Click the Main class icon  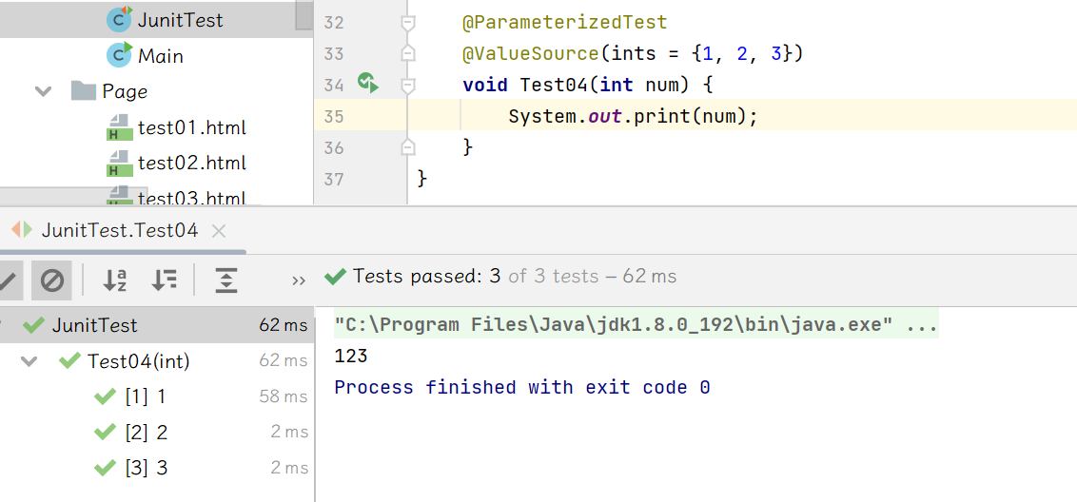point(120,55)
